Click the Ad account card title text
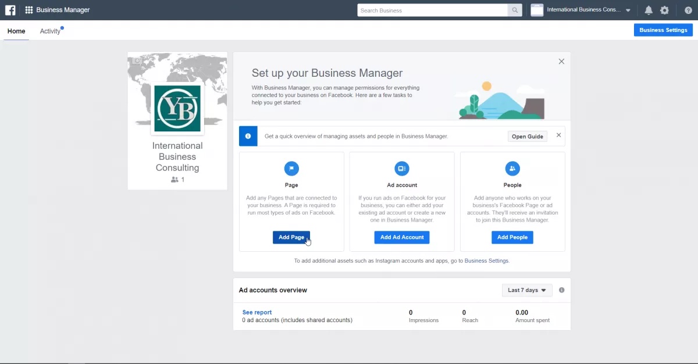This screenshot has height=364, width=698. (402, 185)
